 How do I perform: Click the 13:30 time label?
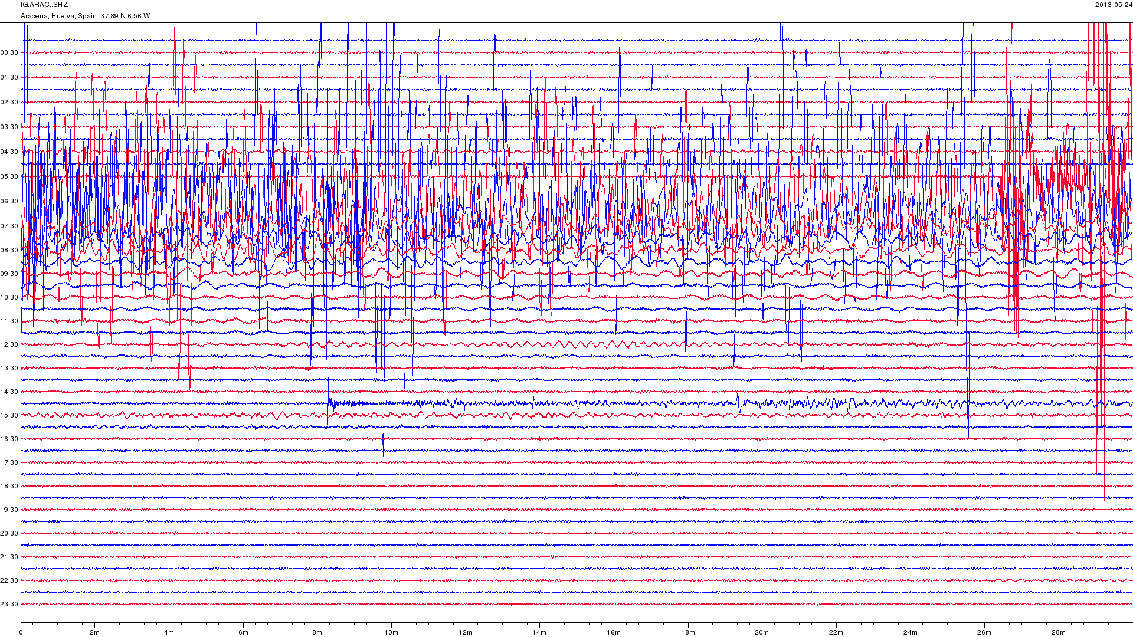(9, 368)
